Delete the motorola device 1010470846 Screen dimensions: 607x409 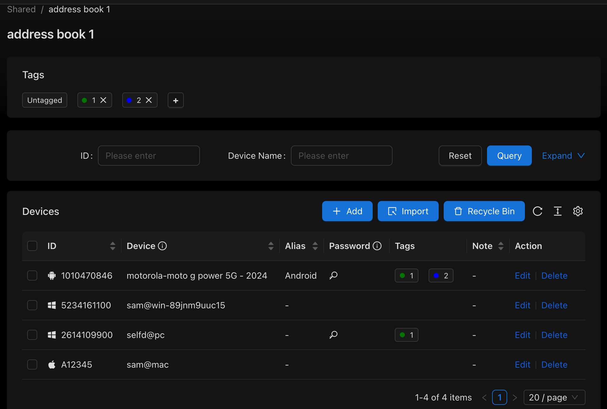pos(554,276)
